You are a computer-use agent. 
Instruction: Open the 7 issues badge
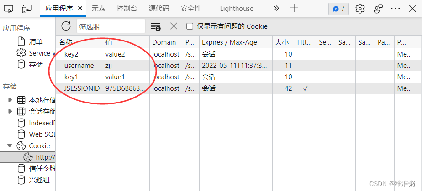tap(338, 9)
